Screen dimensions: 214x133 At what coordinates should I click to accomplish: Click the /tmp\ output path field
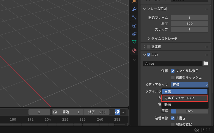tap(173, 64)
